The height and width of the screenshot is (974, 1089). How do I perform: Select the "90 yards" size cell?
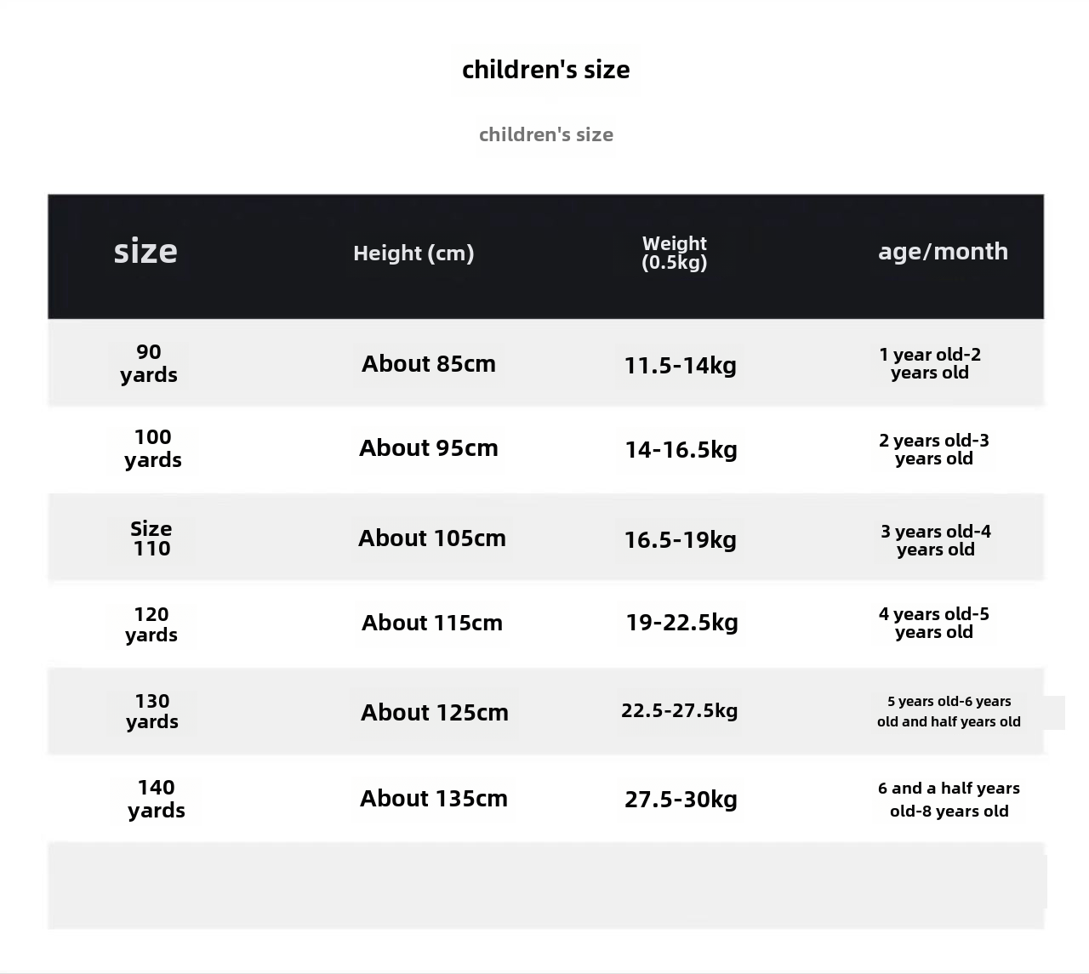pyautogui.click(x=149, y=363)
